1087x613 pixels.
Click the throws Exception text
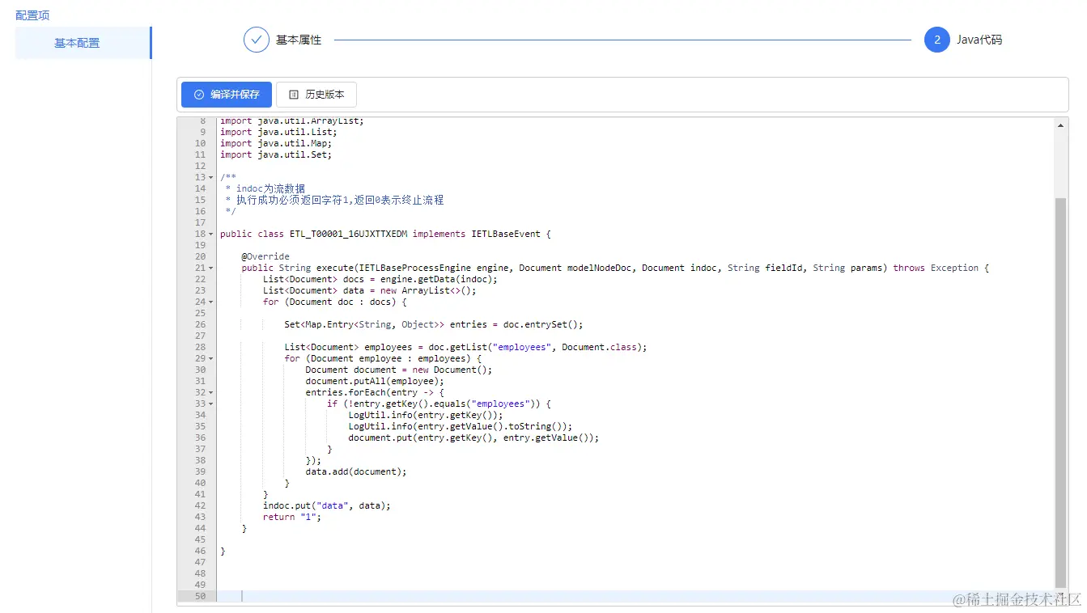tap(936, 268)
